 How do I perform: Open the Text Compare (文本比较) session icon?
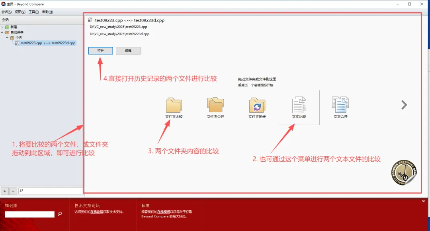[x=299, y=108]
